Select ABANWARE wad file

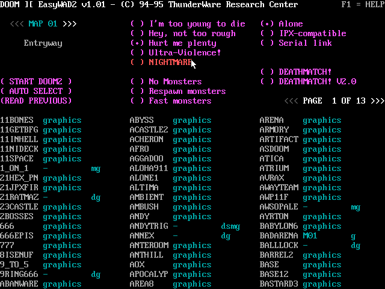point(19,284)
